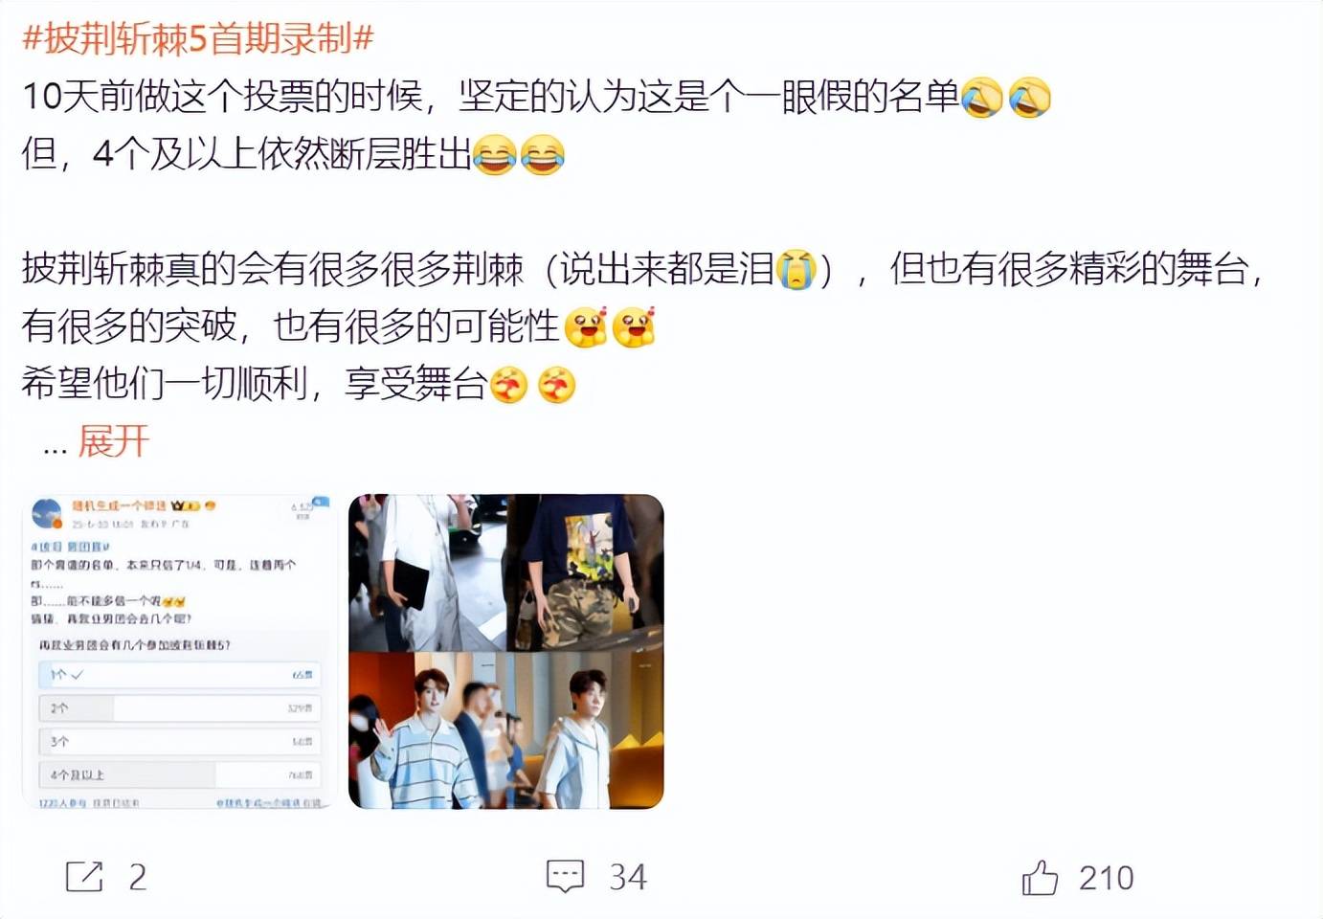Click the 3个 poll result bar

[179, 741]
